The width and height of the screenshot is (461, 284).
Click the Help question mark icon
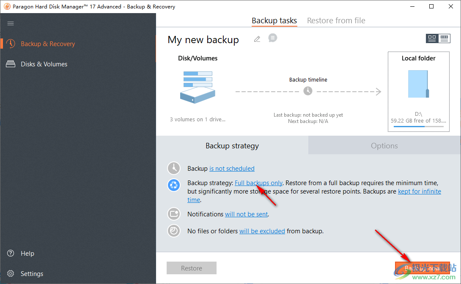click(x=11, y=253)
